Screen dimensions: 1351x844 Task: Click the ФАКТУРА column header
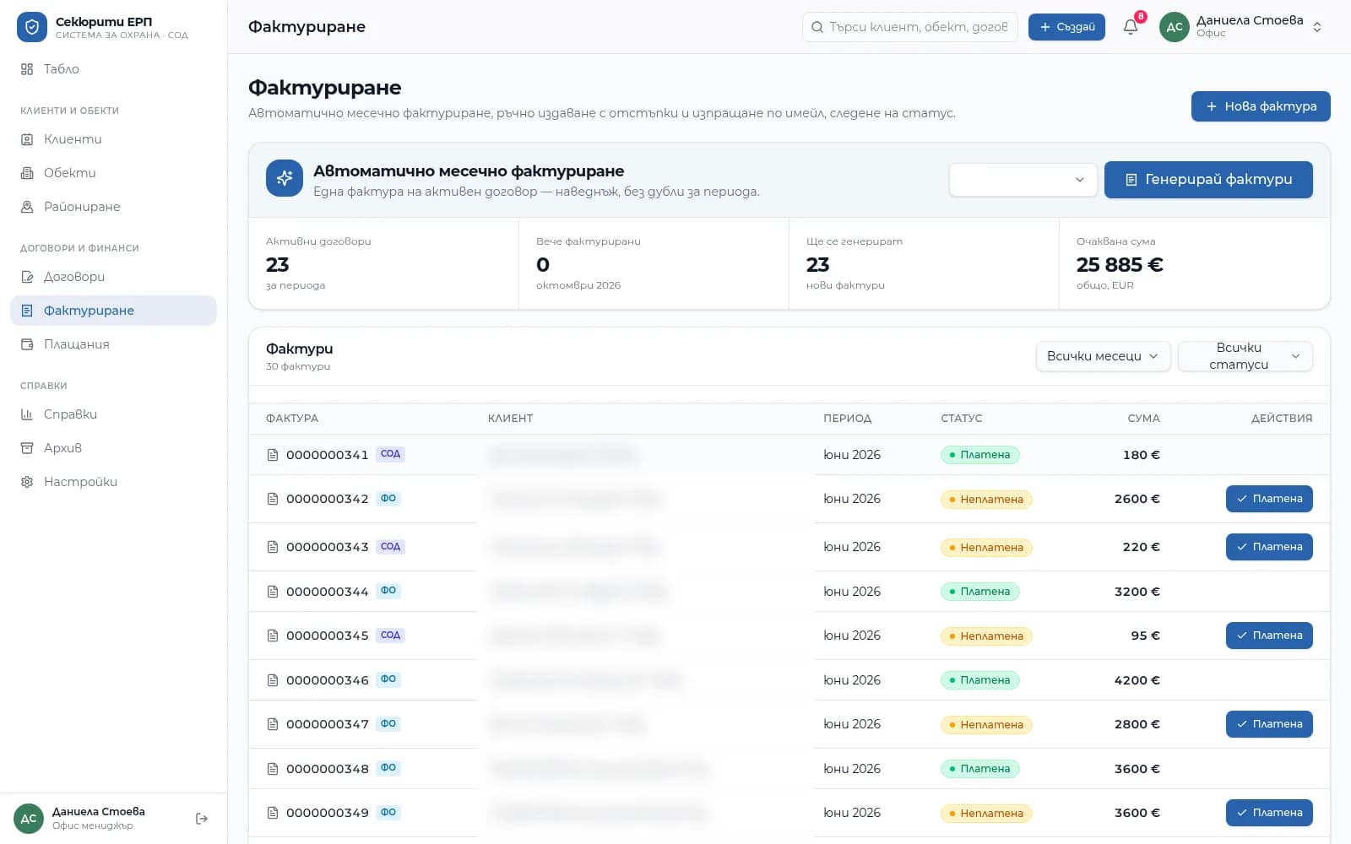(292, 419)
